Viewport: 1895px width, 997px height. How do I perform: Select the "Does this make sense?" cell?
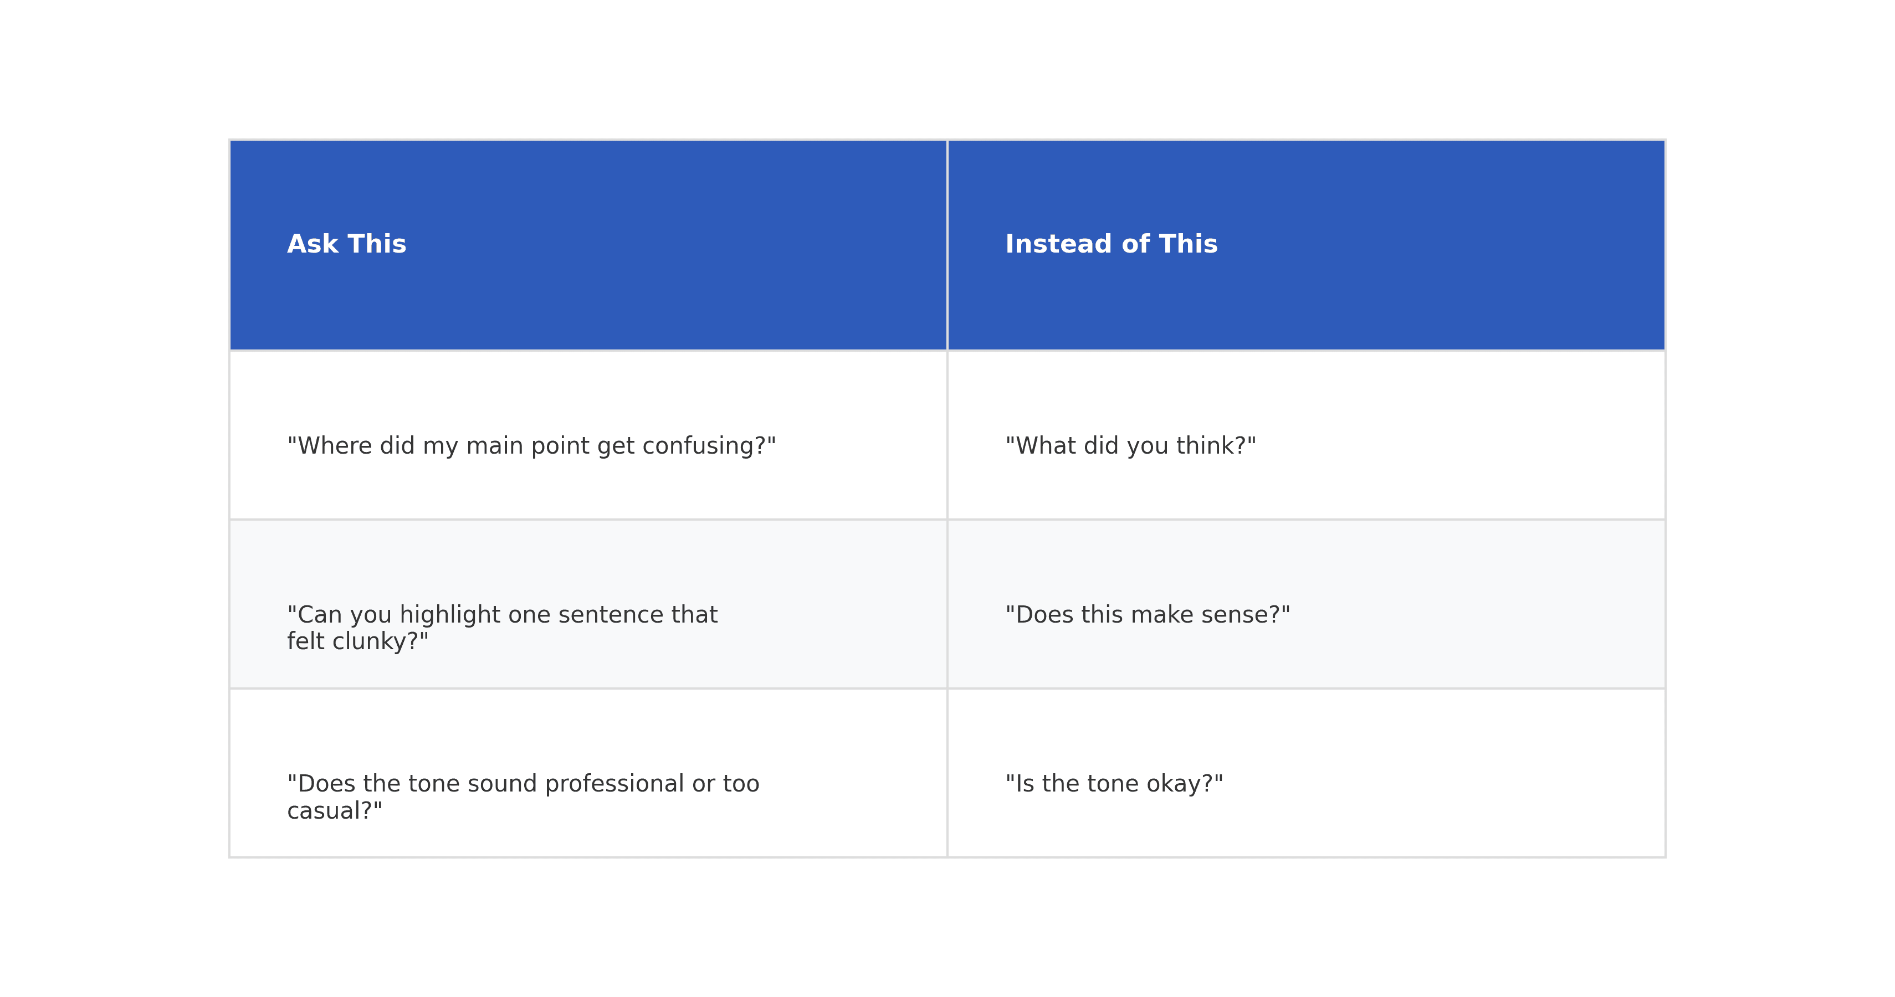coord(1147,615)
